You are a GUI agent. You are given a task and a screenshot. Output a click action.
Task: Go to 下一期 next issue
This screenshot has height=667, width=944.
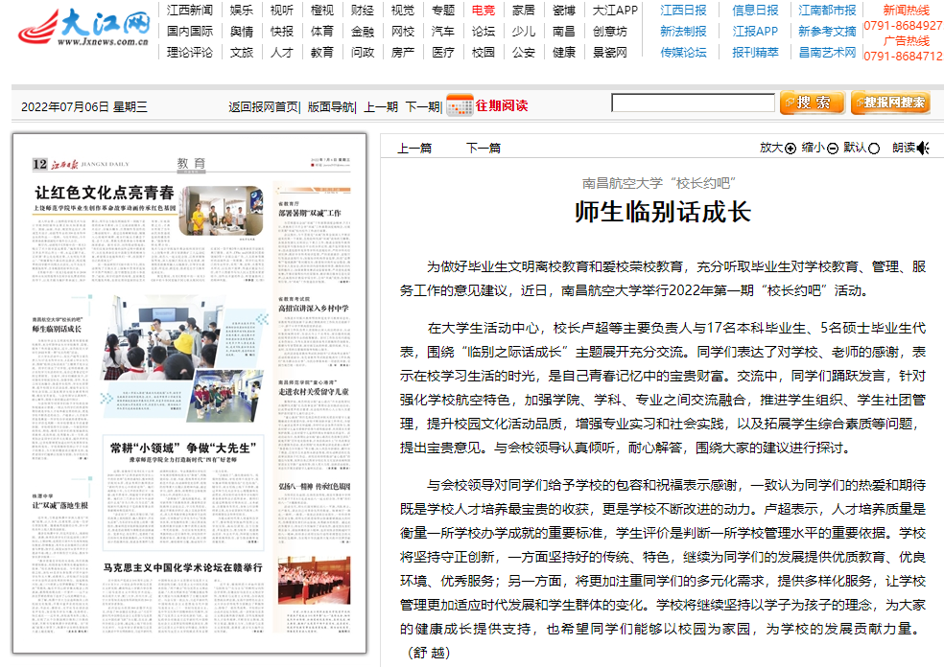pos(421,106)
